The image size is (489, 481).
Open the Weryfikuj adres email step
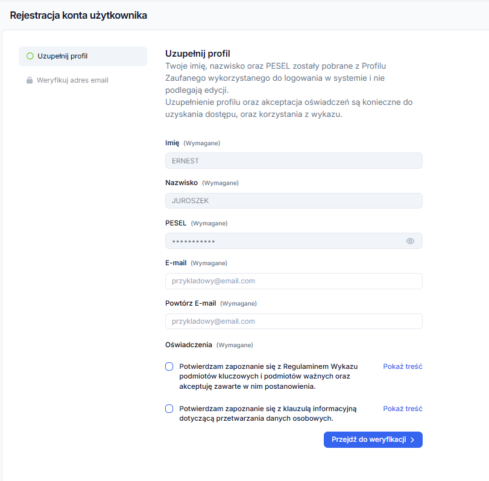click(x=72, y=80)
